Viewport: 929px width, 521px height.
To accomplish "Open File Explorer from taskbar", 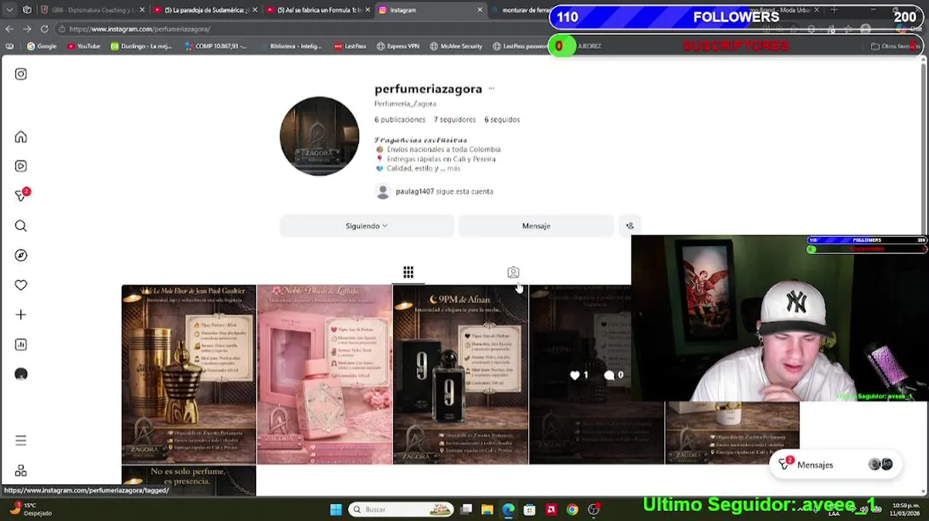I will 488,509.
